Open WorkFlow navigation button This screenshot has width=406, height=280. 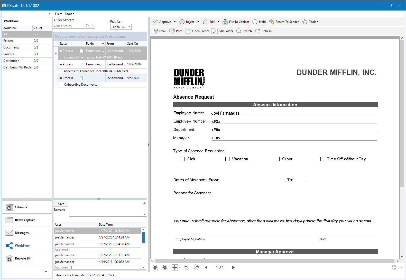tap(27, 246)
